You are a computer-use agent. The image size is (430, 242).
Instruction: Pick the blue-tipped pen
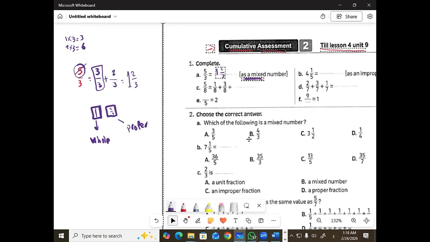pyautogui.click(x=196, y=207)
